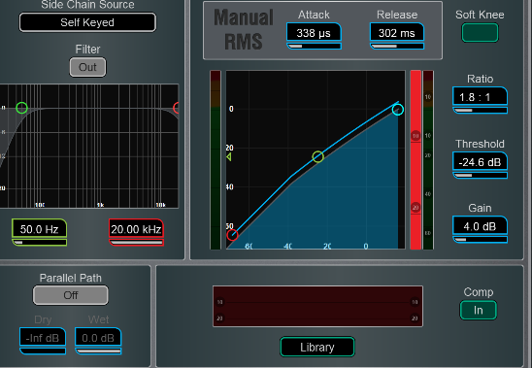
Task: Open the compressor Library
Action: (x=317, y=347)
